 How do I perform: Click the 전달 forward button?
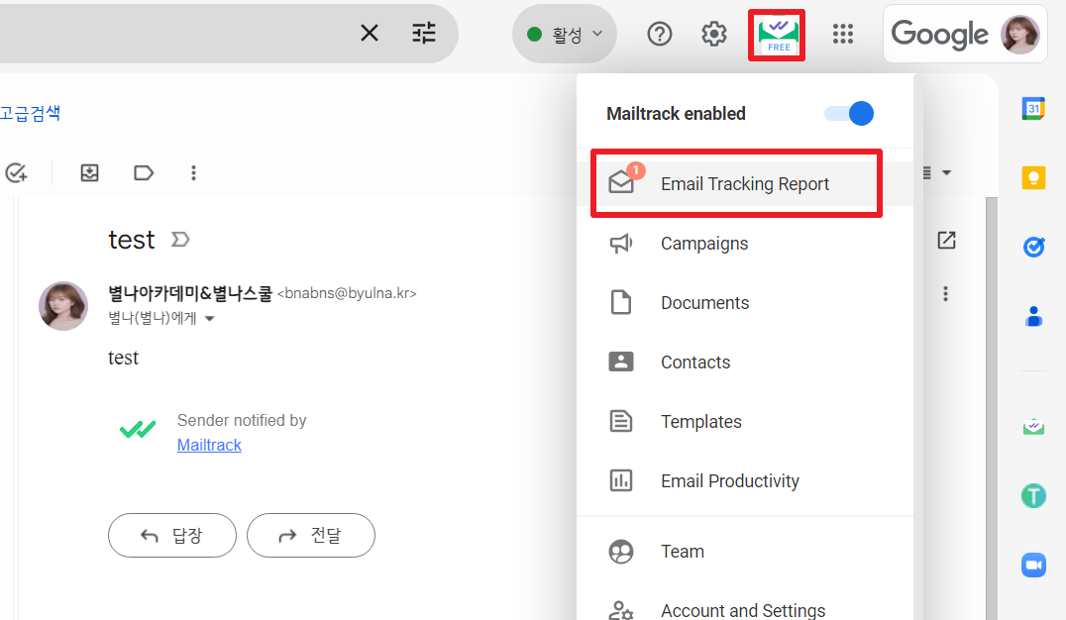point(311,536)
